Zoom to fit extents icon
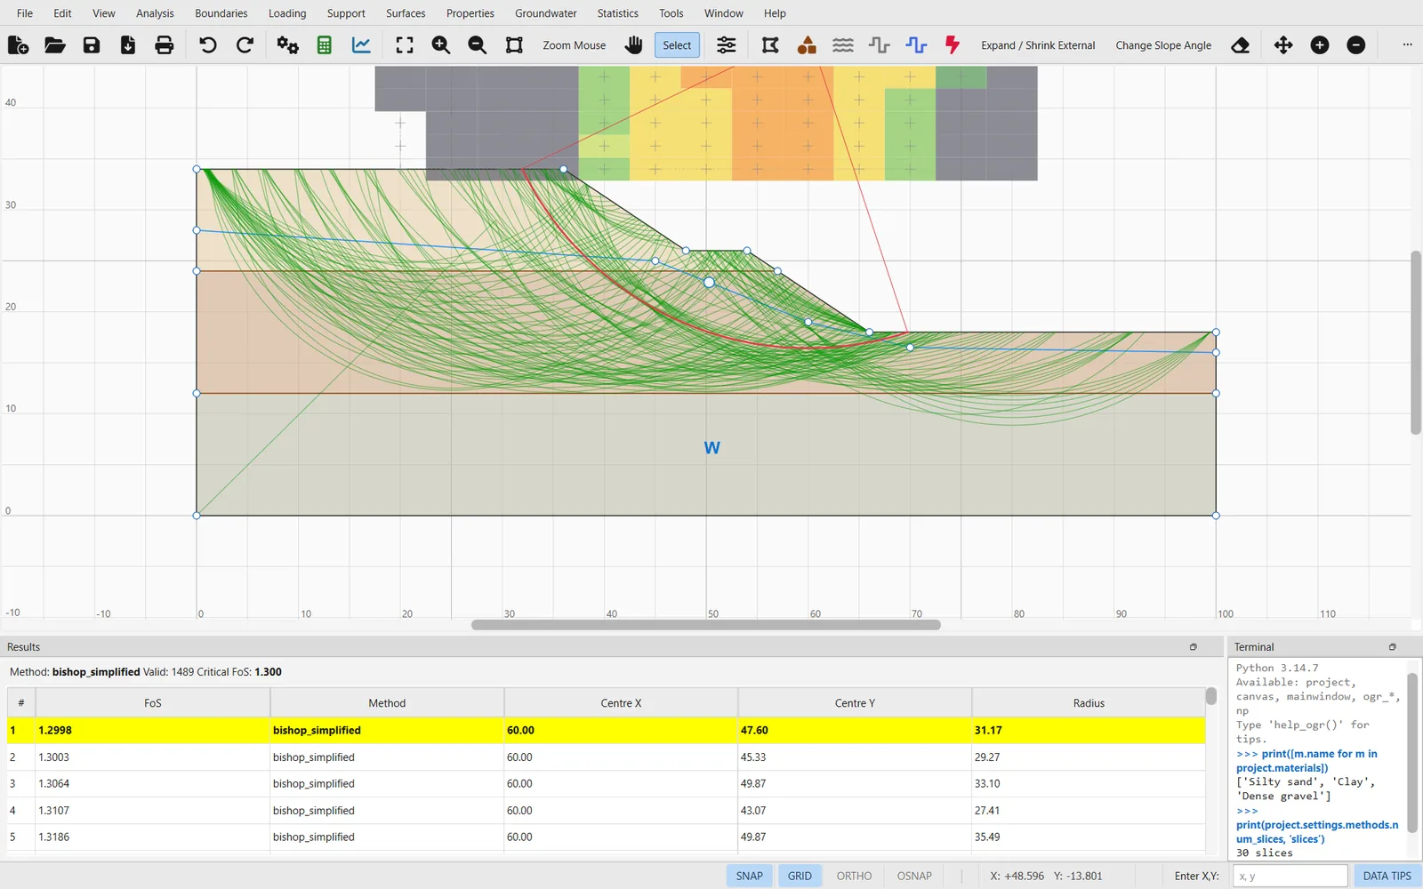Screen dimensions: 1423x889 [x=405, y=45]
